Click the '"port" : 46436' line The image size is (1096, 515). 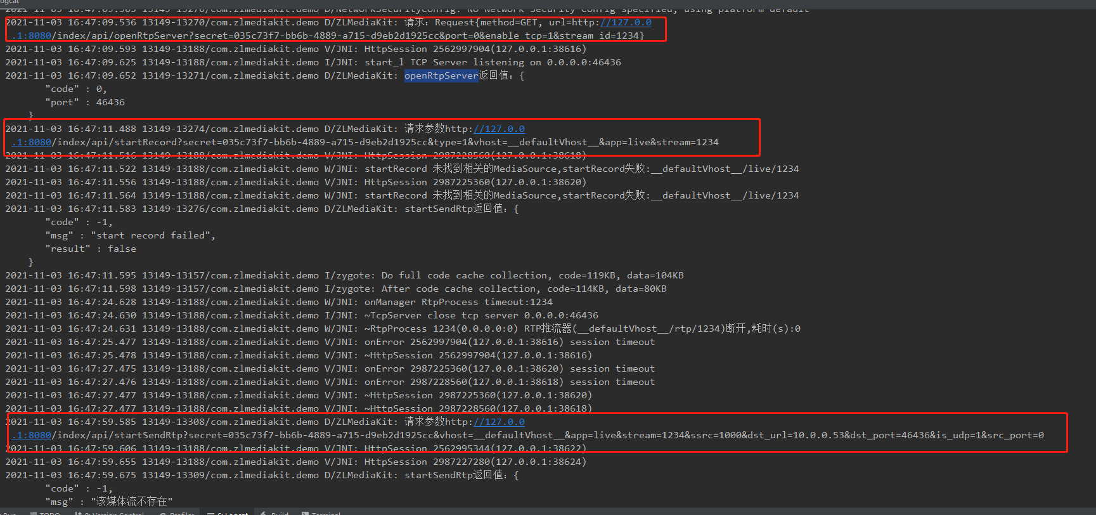point(85,102)
